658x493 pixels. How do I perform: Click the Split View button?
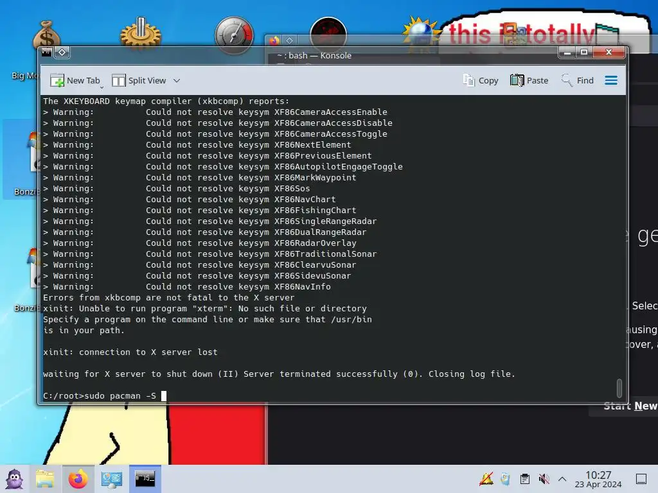click(x=139, y=80)
